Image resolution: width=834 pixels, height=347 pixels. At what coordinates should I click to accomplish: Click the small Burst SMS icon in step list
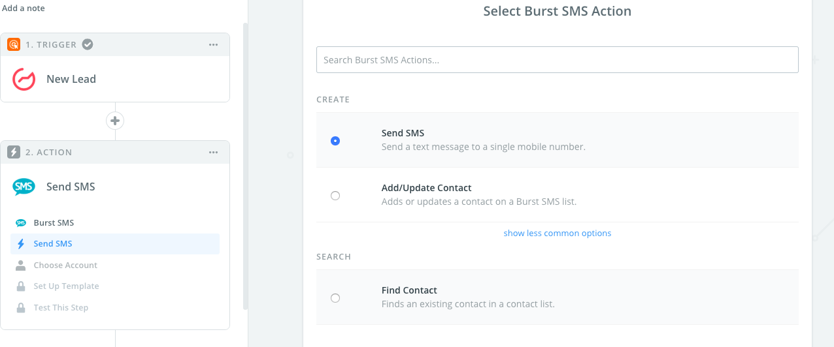coord(21,223)
